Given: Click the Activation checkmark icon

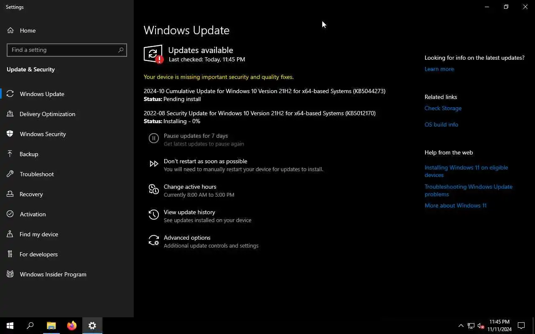Looking at the screenshot, I should point(10,214).
